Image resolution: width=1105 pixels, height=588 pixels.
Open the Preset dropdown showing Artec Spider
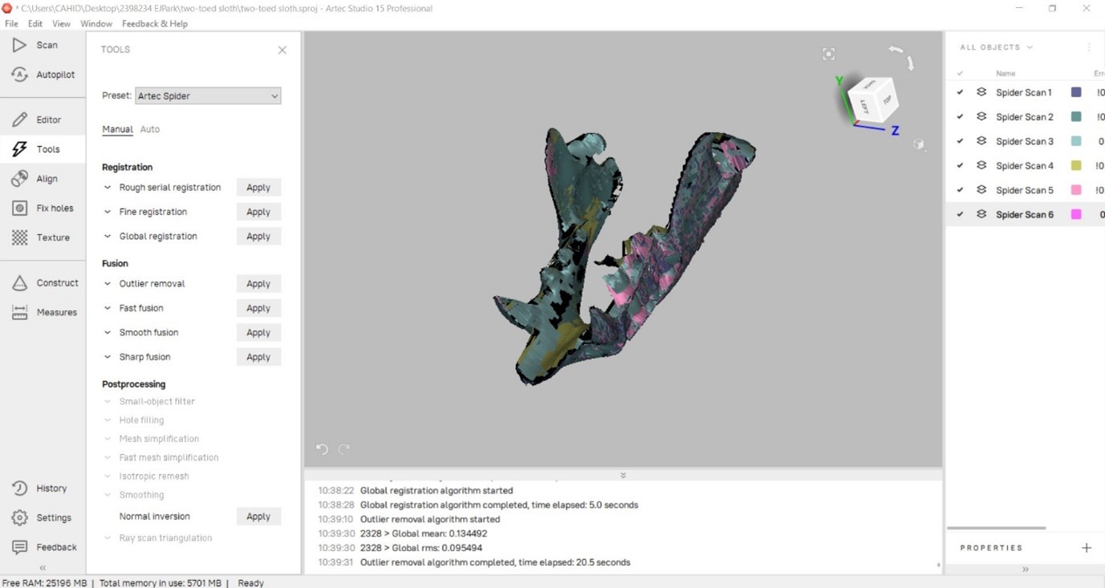(208, 96)
